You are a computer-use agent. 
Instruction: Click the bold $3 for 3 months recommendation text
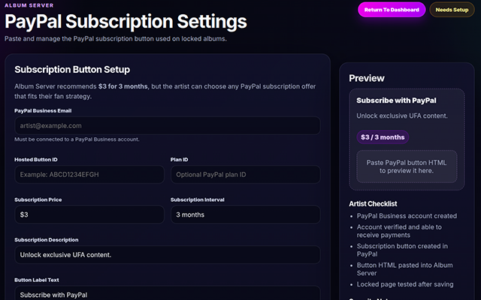pyautogui.click(x=123, y=86)
